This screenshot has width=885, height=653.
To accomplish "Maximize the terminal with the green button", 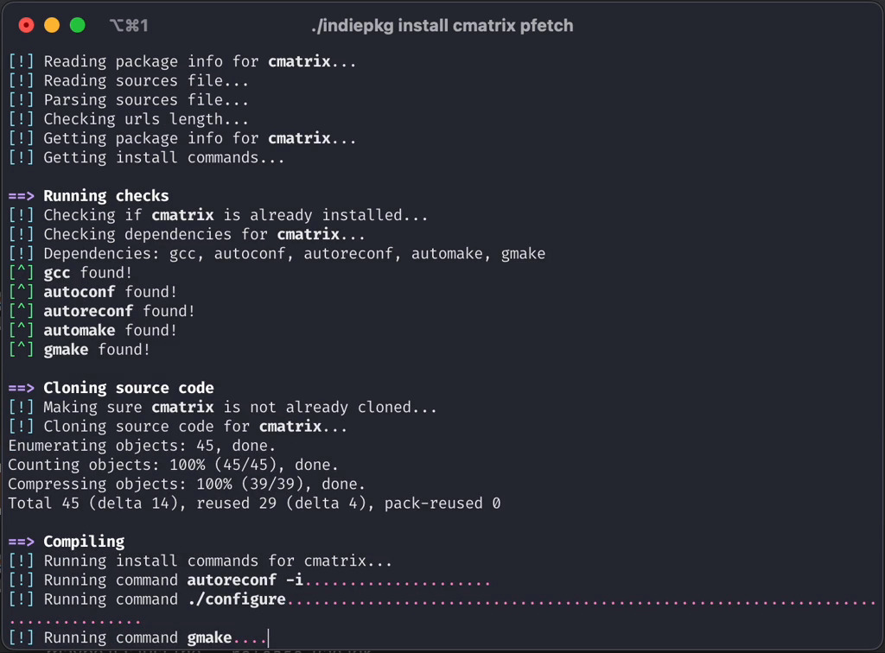I will coord(78,25).
